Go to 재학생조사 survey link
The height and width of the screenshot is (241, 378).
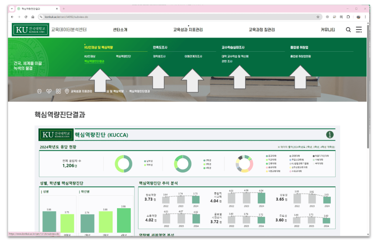[x=159, y=56]
